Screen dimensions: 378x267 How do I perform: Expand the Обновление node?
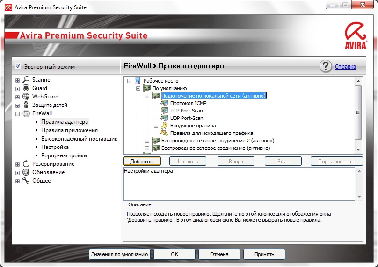click(x=17, y=173)
